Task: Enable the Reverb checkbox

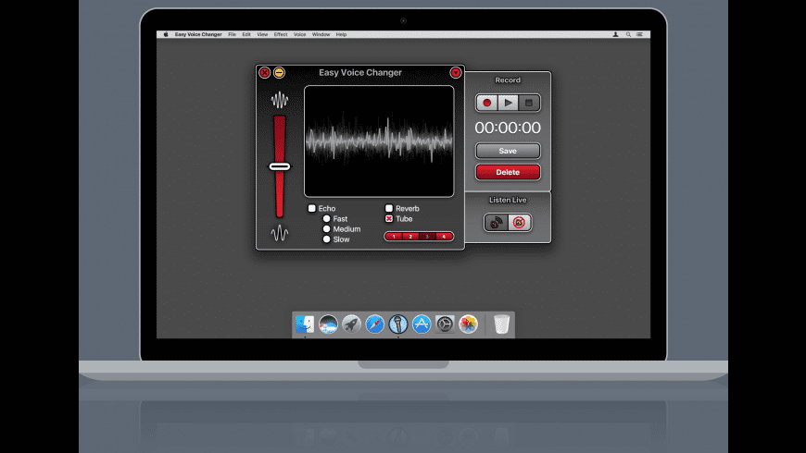Action: pyautogui.click(x=389, y=208)
